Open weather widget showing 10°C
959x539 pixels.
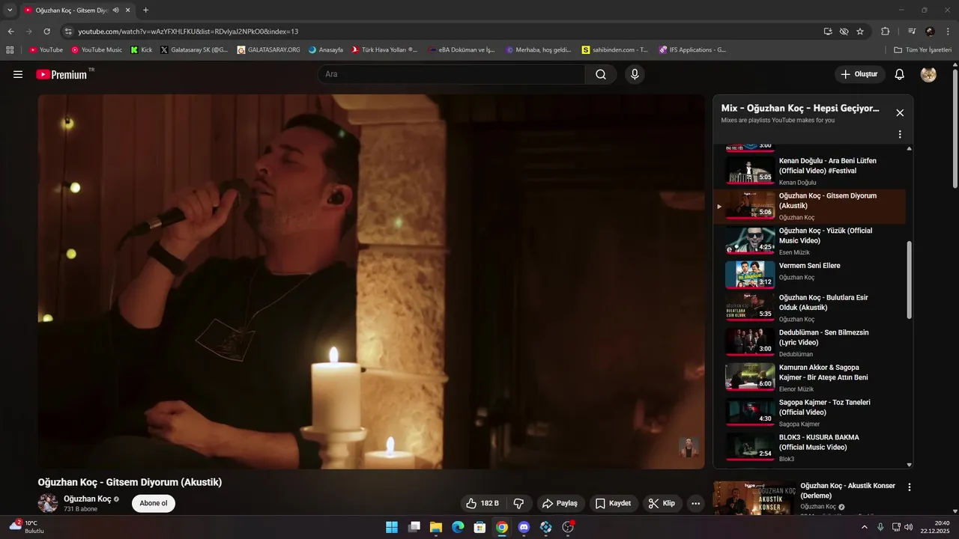(27, 527)
